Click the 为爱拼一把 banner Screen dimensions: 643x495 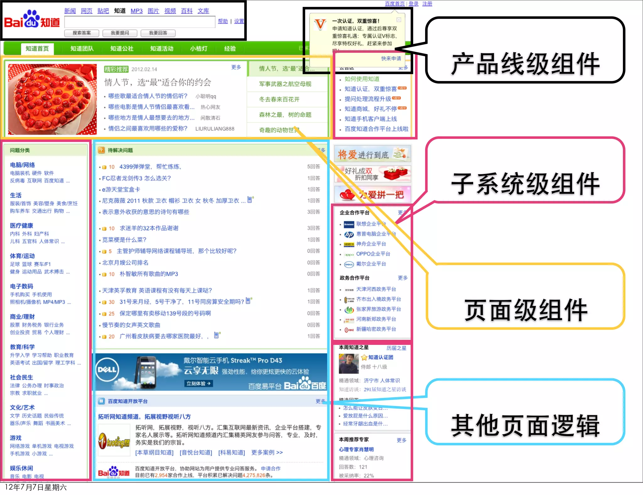coord(372,194)
